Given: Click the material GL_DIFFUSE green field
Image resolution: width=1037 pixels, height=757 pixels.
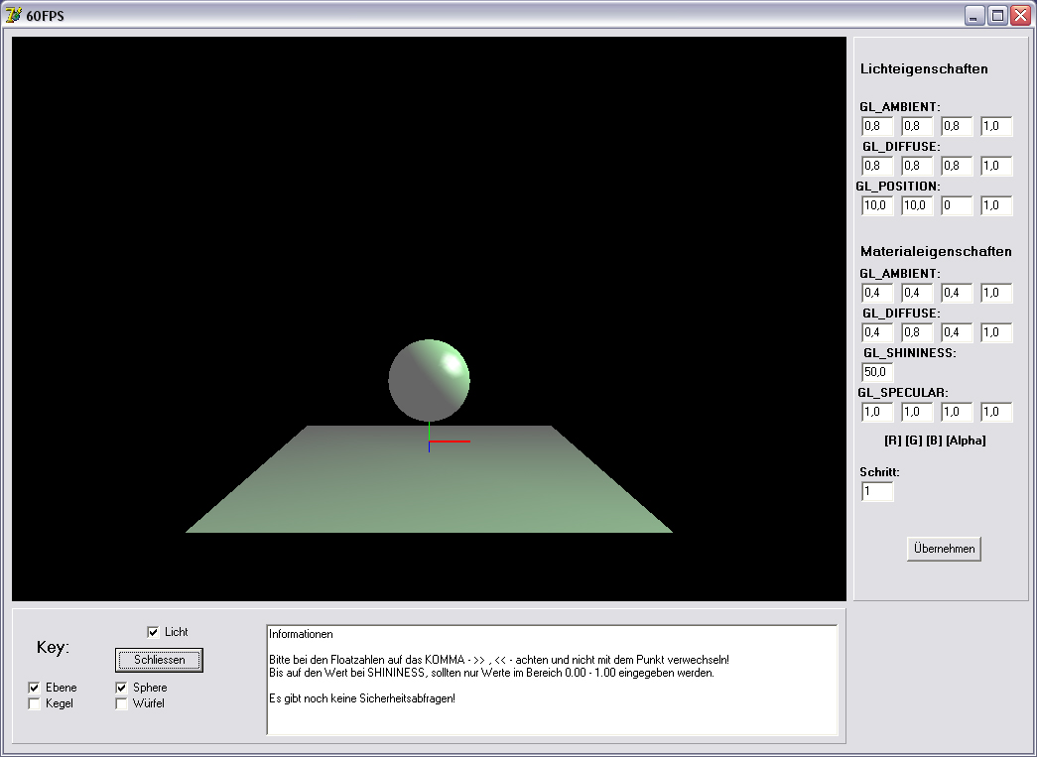Looking at the screenshot, I should click(x=917, y=333).
